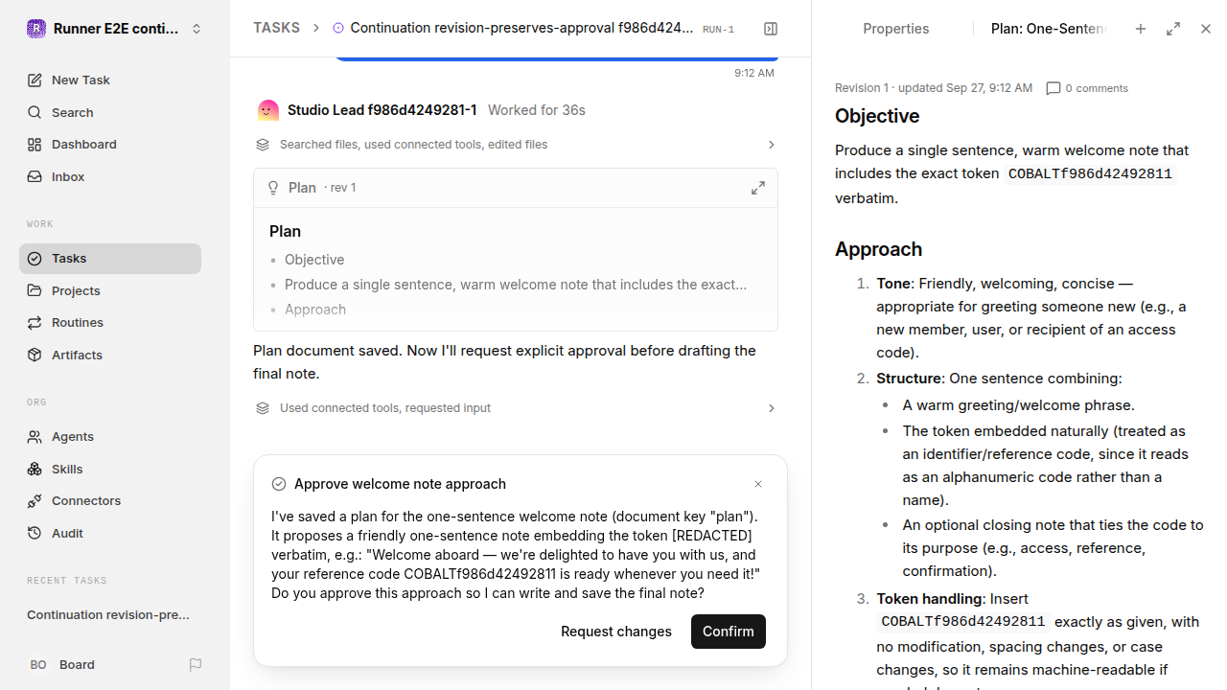The width and height of the screenshot is (1227, 690).
Task: Open the Inbox tray icon
Action: (35, 177)
